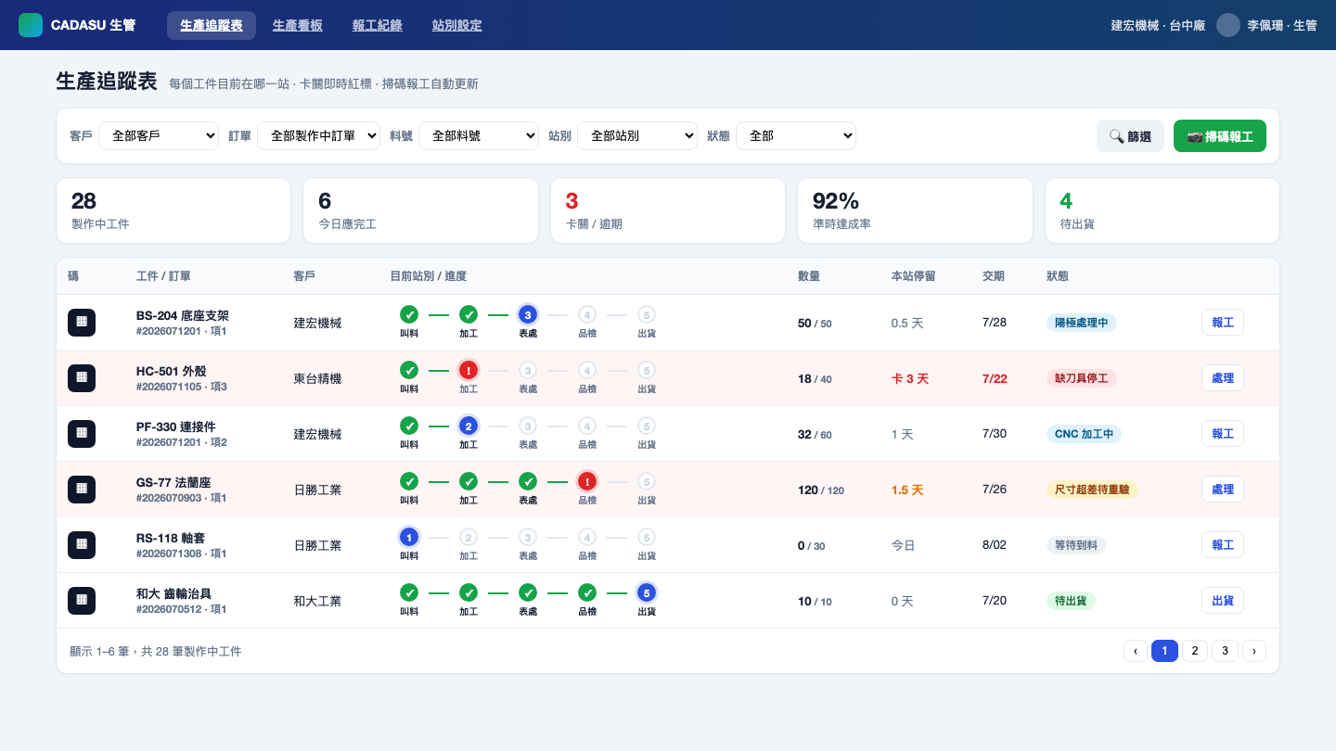Switch to 生產追蹤表 tab
This screenshot has width=1336, height=751.
[212, 25]
